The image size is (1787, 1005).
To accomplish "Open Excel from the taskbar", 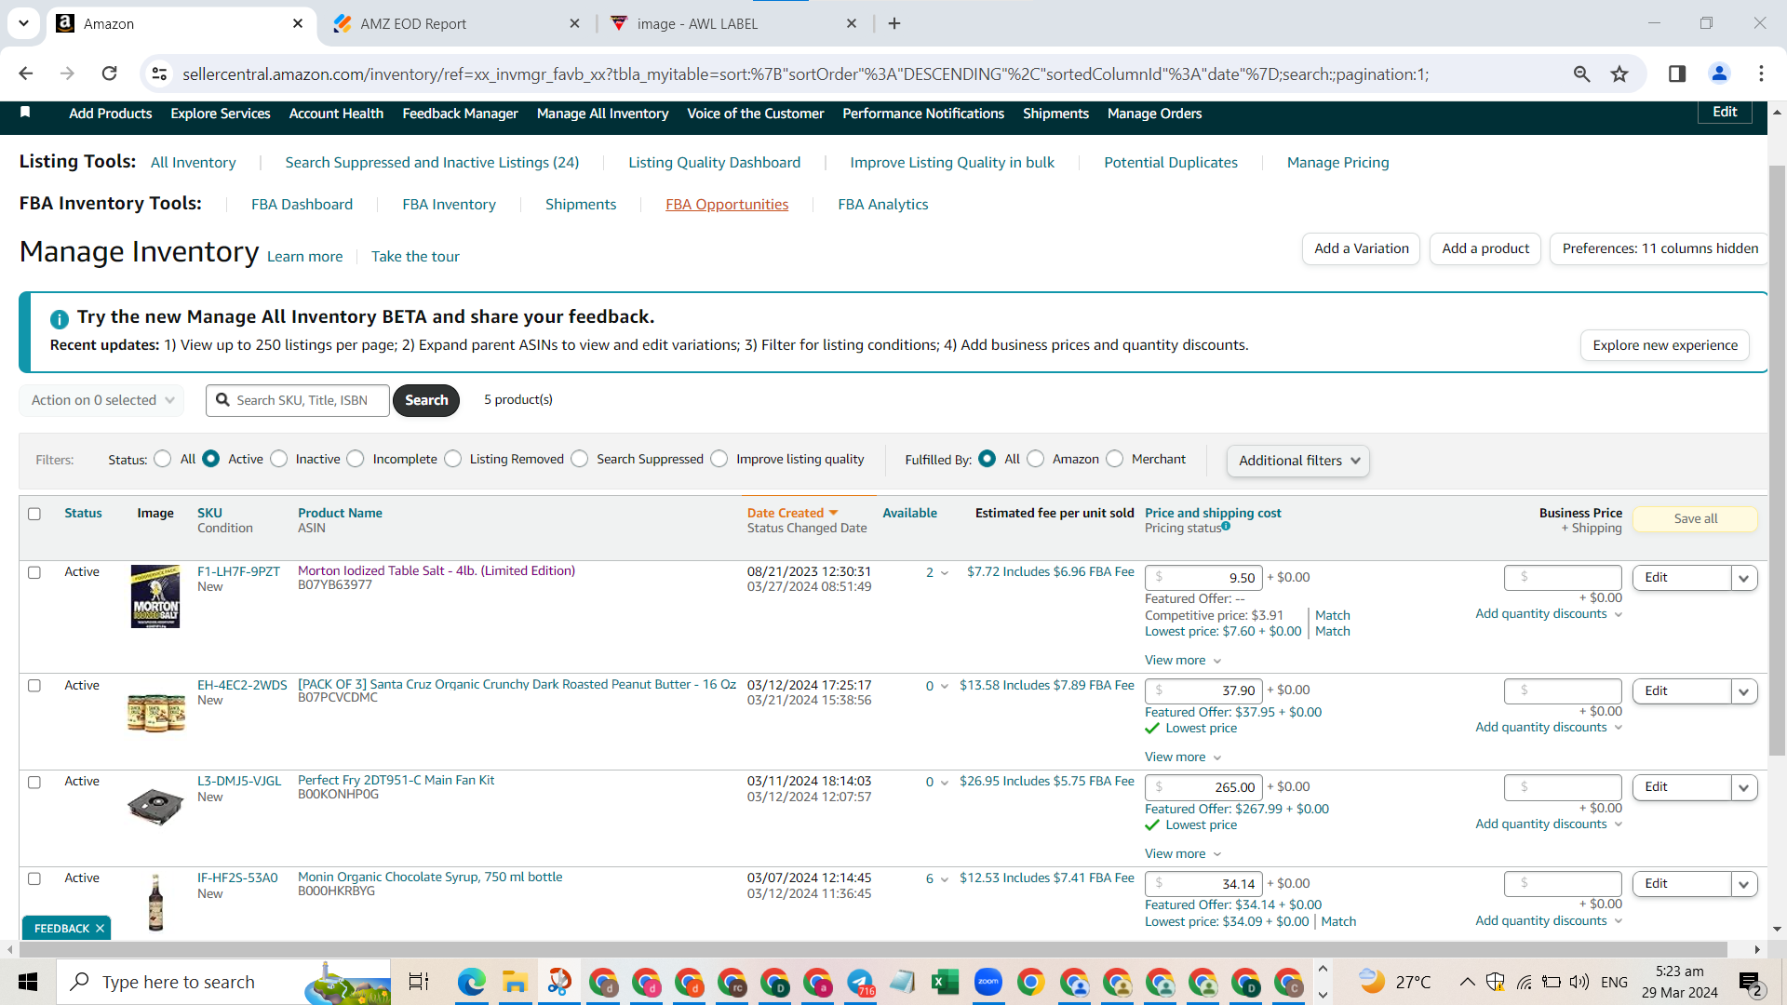I will [945, 982].
